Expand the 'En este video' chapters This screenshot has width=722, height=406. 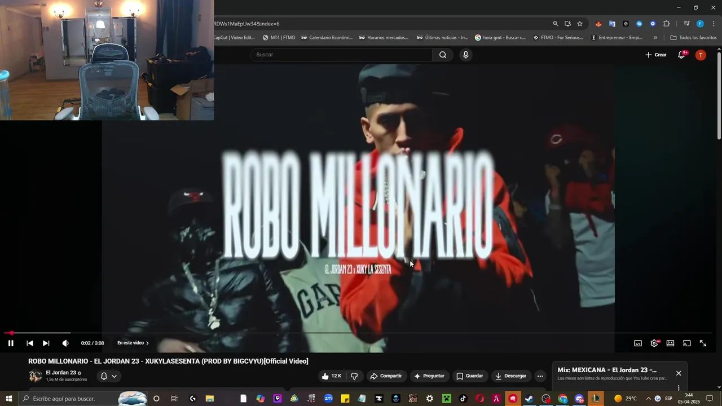133,343
